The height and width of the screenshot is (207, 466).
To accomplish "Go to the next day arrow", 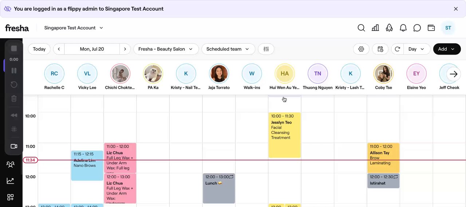I will 125,49.
